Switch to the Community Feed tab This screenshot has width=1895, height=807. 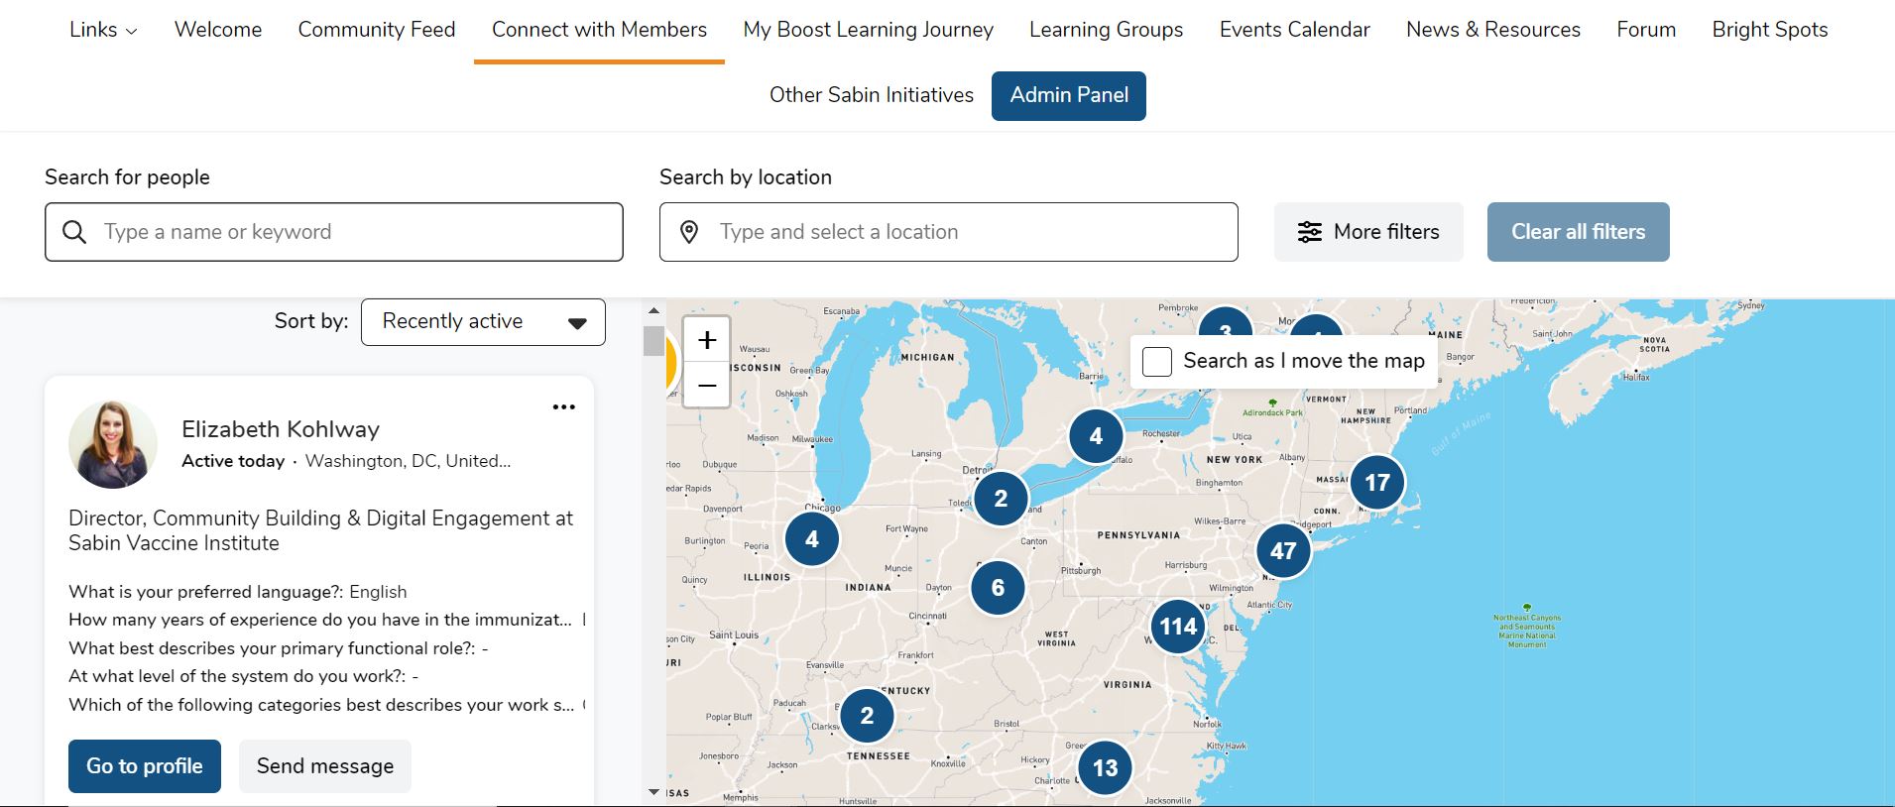(377, 30)
